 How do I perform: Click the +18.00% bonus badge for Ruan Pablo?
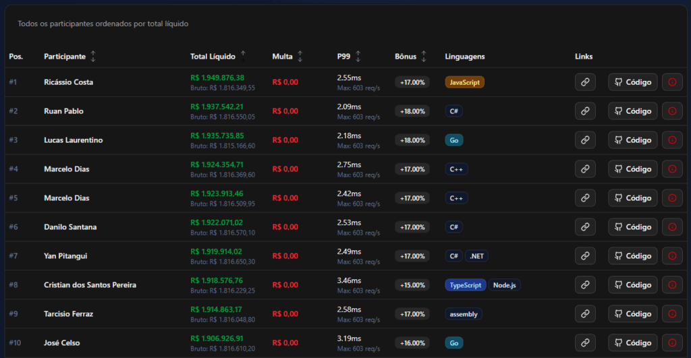[x=412, y=111]
